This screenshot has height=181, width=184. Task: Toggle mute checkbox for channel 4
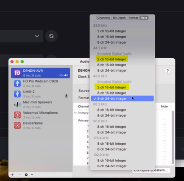click(x=165, y=142)
